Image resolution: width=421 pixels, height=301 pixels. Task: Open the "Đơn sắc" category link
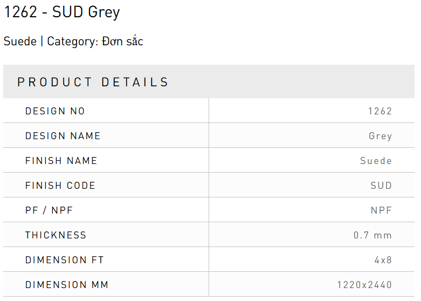click(122, 42)
